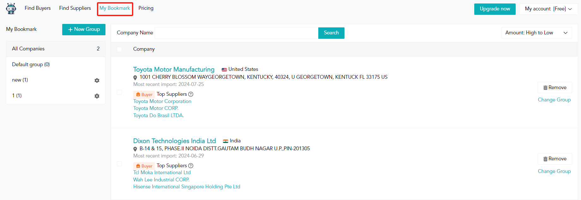The image size is (581, 200).
Task: Click location pin icon for Dixon address
Action: (x=135, y=149)
